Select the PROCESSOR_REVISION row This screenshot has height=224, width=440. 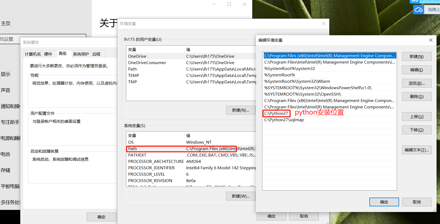pyautogui.click(x=191, y=181)
